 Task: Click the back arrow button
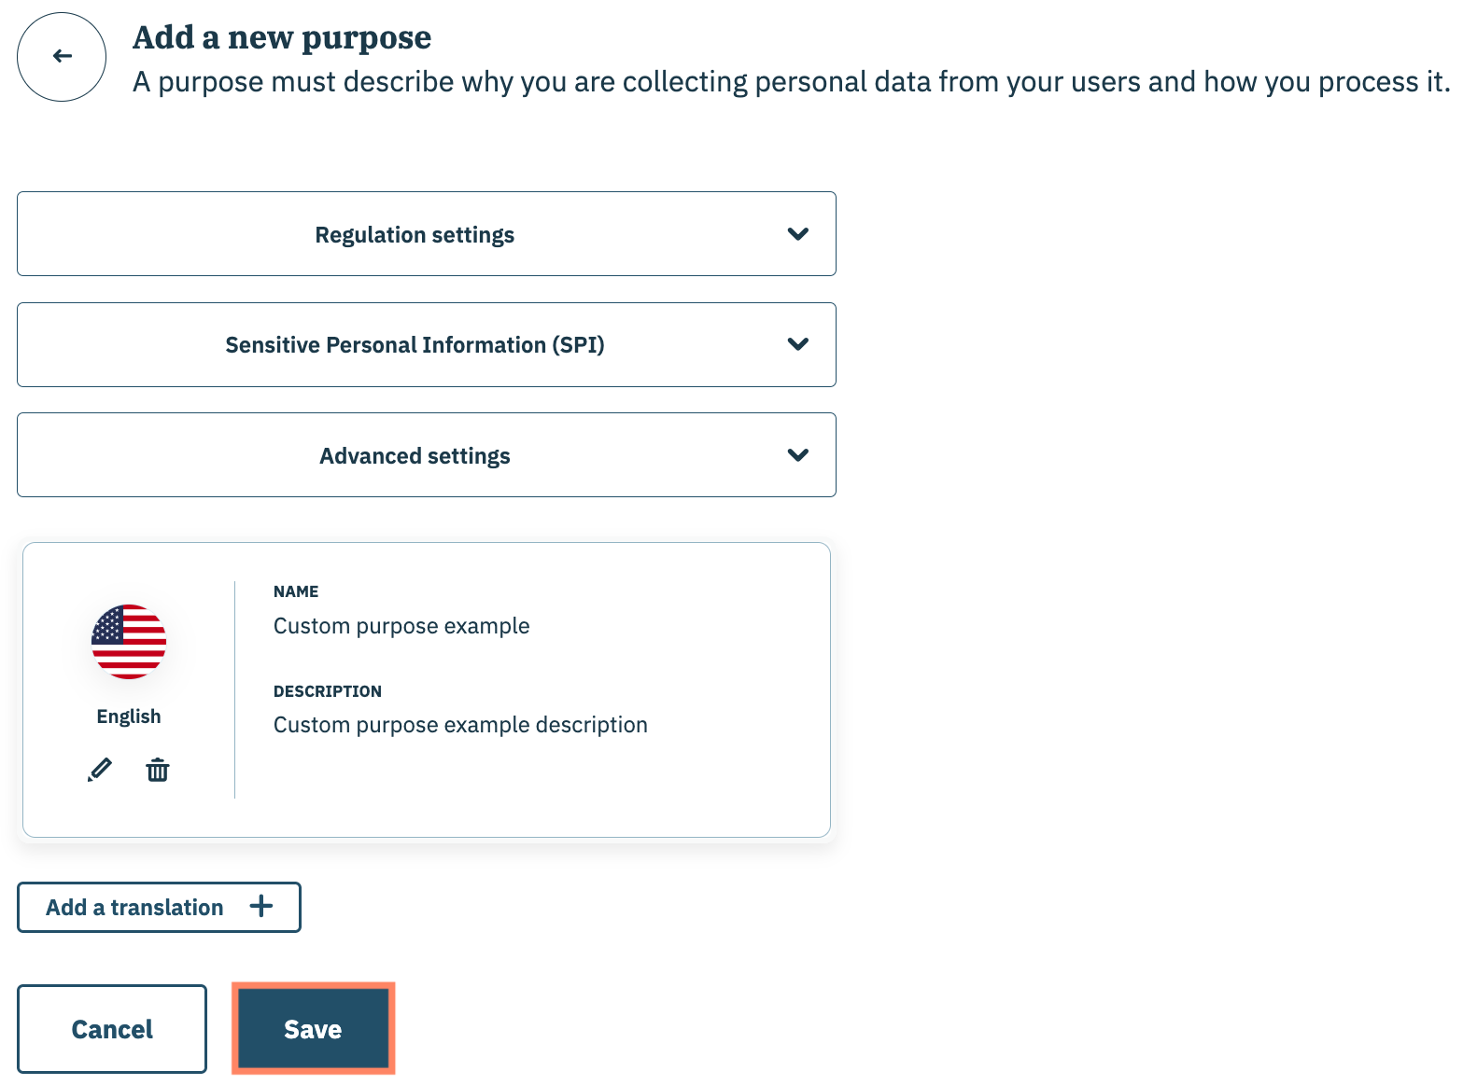pos(62,57)
